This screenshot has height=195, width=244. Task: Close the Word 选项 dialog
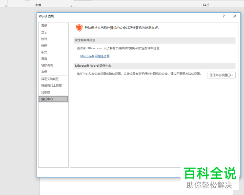(235, 16)
